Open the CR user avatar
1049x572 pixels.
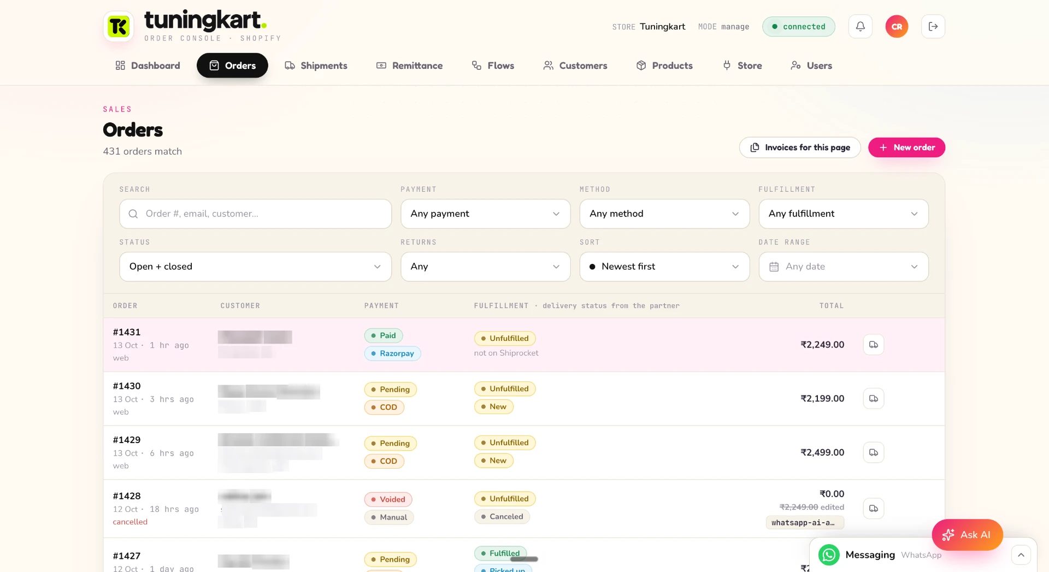click(x=897, y=26)
